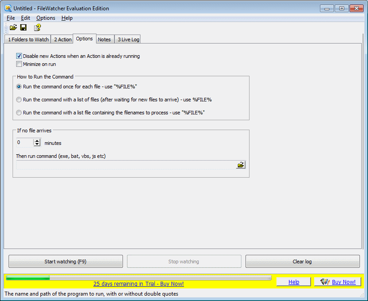Screen dimensions: 368x301
Task: Click Start watching (F9) button
Action: click(66, 262)
